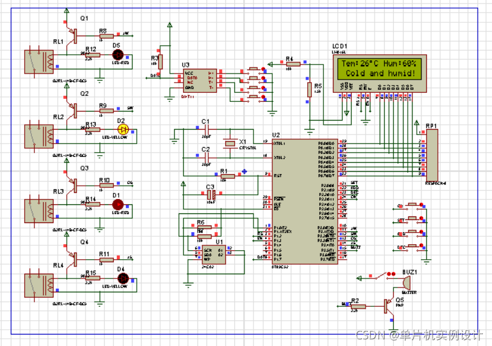Click the RL1 relay component

35,61
